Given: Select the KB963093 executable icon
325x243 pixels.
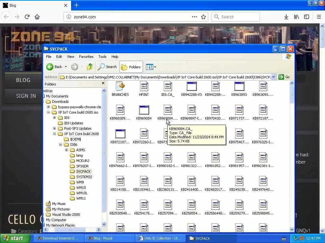Looking at the screenshot, I should coord(239,86).
